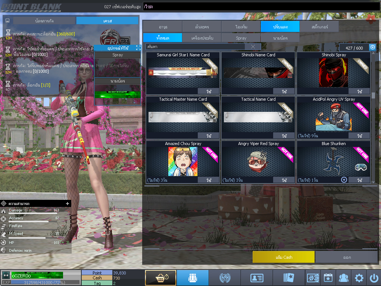
Task: Open the inventory backpack icon
Action: coord(193,278)
